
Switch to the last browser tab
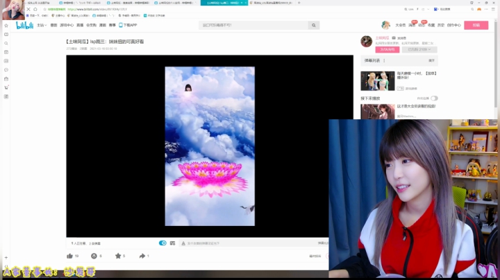pos(272,3)
